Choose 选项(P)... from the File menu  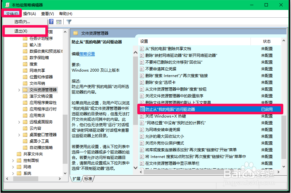[x=25, y=22]
